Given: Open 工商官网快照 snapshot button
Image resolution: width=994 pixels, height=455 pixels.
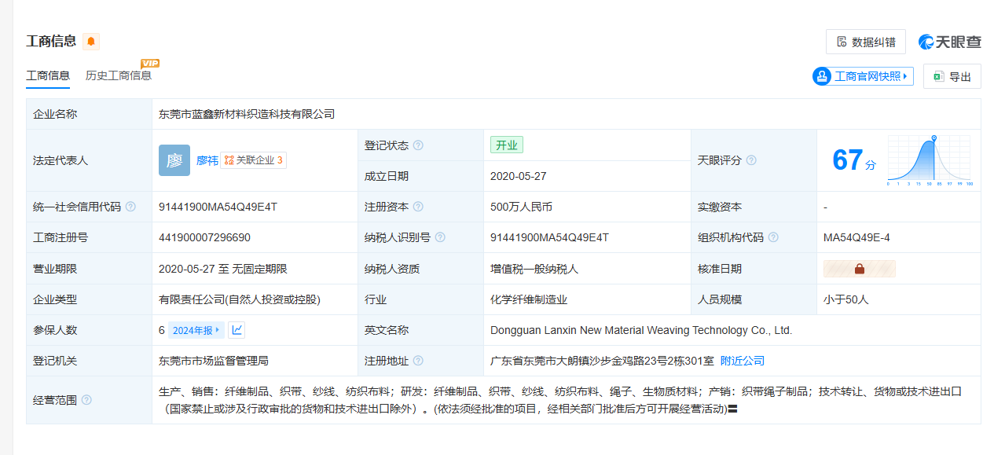Looking at the screenshot, I should 863,76.
